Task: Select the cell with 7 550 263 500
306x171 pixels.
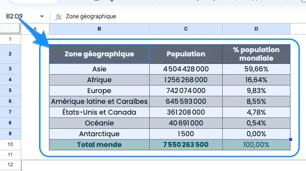Action: tap(186, 145)
